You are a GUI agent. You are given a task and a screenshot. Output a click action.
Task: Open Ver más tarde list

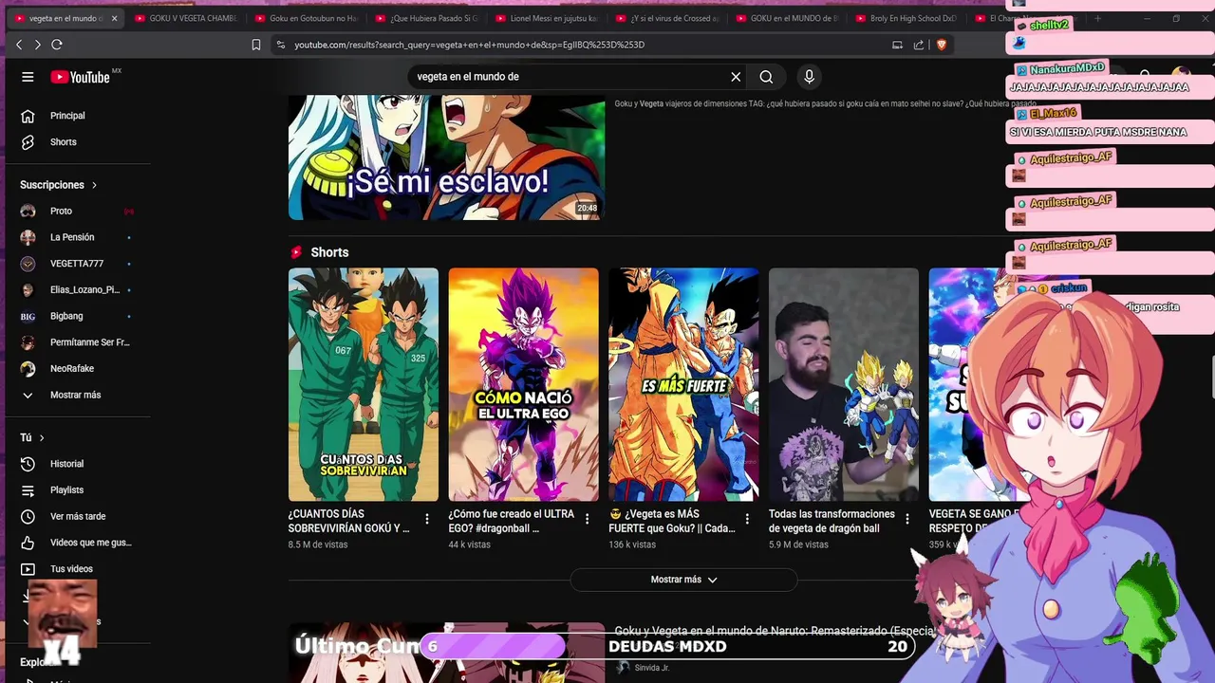[77, 516]
